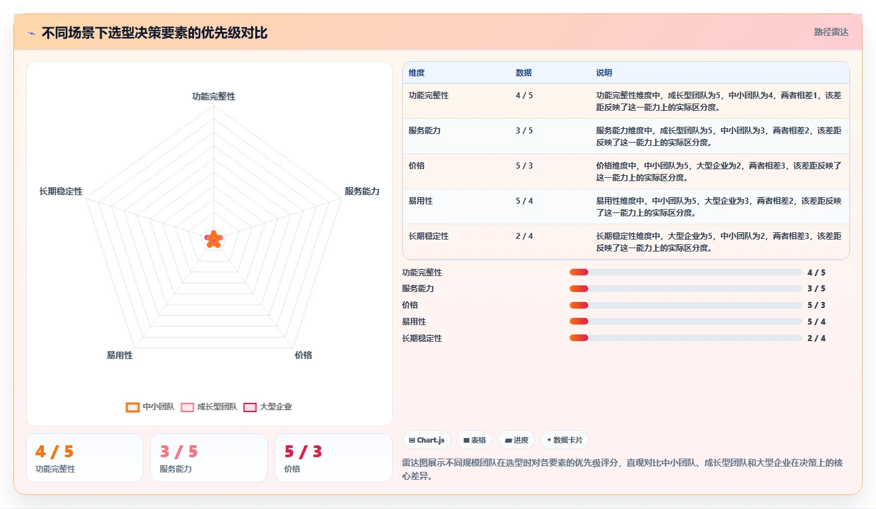
Task: Select the 易用性 cell in the table
Action: [421, 201]
